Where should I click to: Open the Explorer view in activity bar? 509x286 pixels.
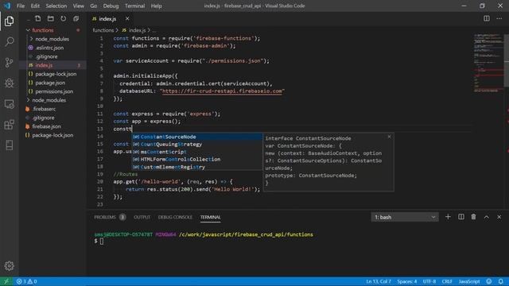(9, 21)
